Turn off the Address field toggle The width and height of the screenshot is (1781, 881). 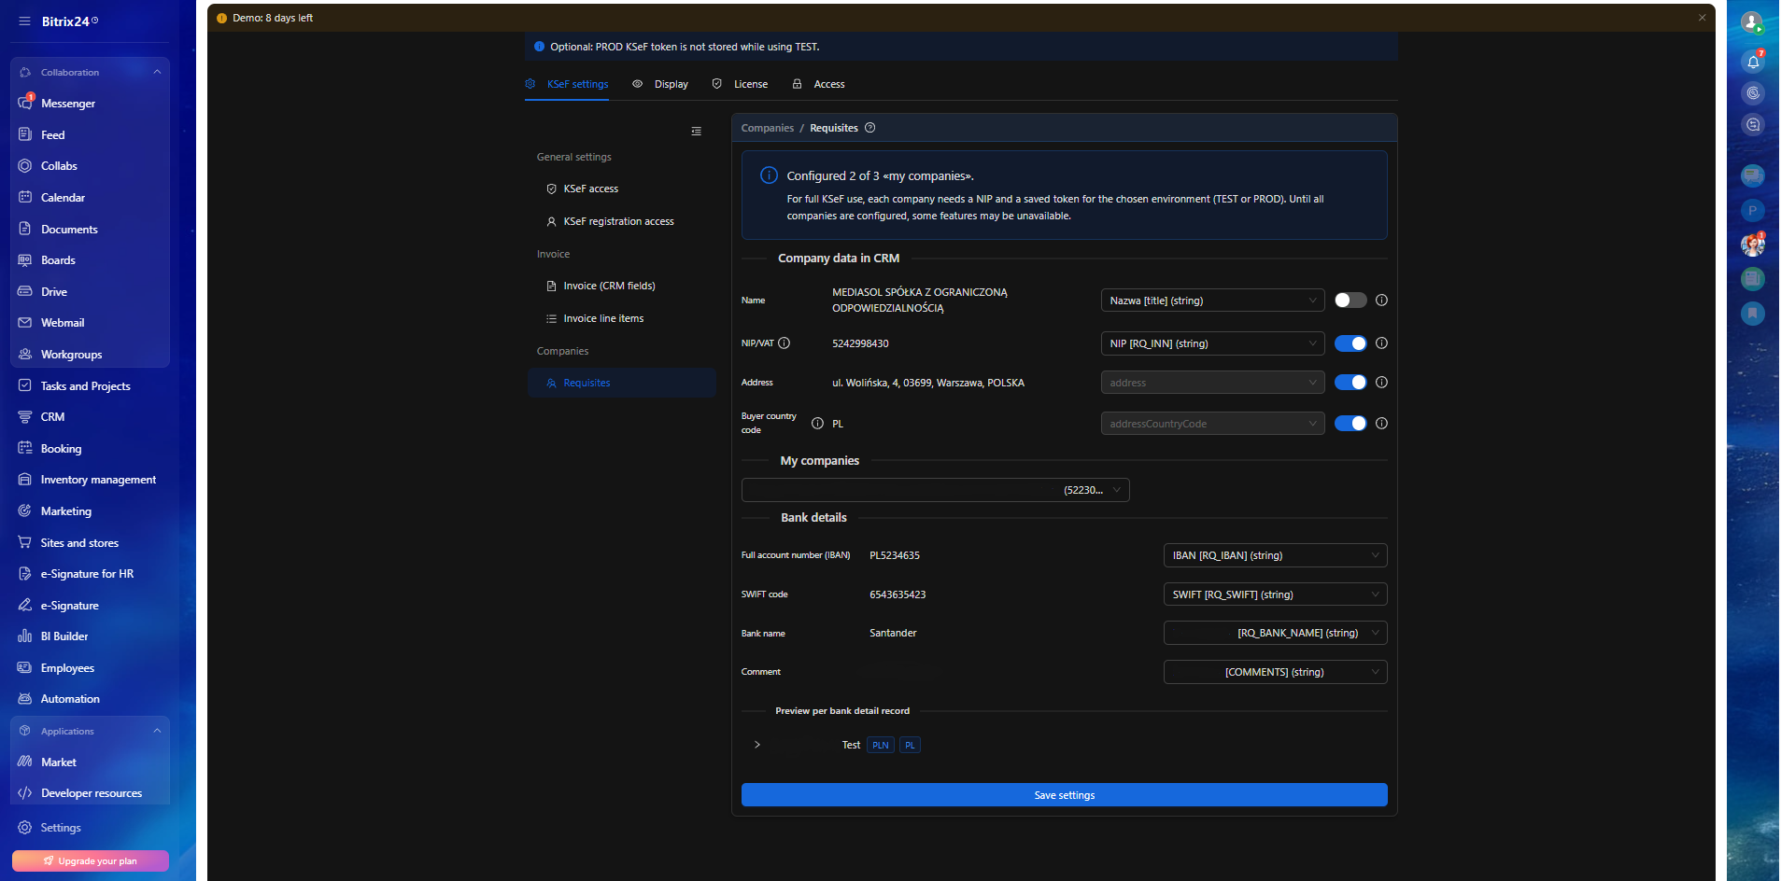(x=1350, y=383)
